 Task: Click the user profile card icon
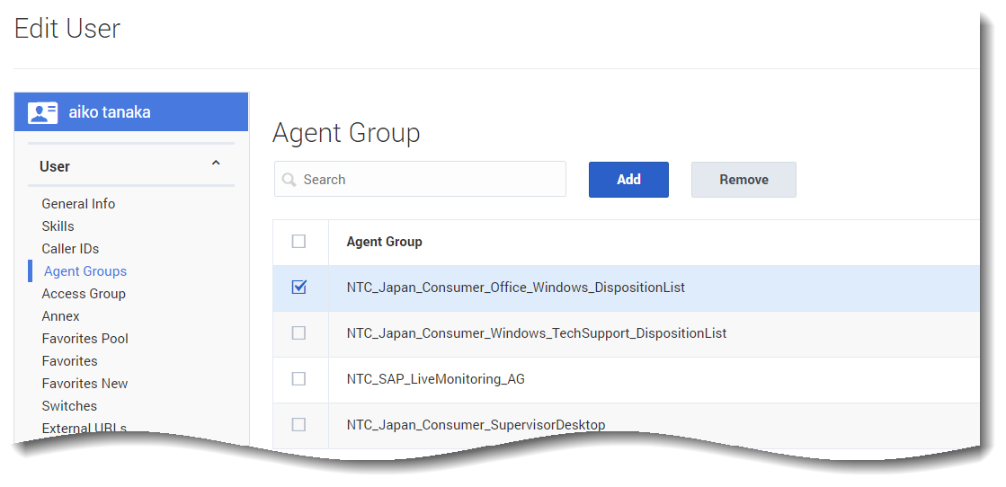42,112
